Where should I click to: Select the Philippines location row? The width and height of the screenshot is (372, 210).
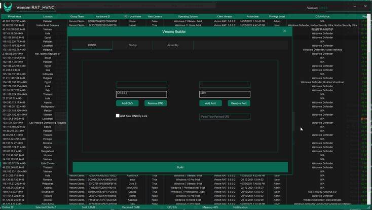[x=48, y=184]
